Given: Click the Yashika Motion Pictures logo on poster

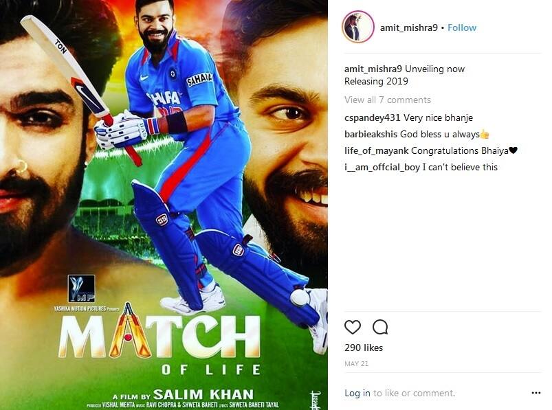Looking at the screenshot, I should [x=81, y=288].
